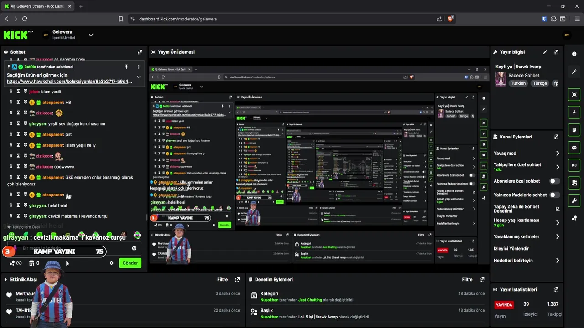Collapse the pinned message chevron

coord(139,77)
